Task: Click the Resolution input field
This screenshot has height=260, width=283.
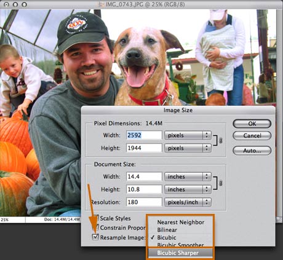Action: (144, 202)
